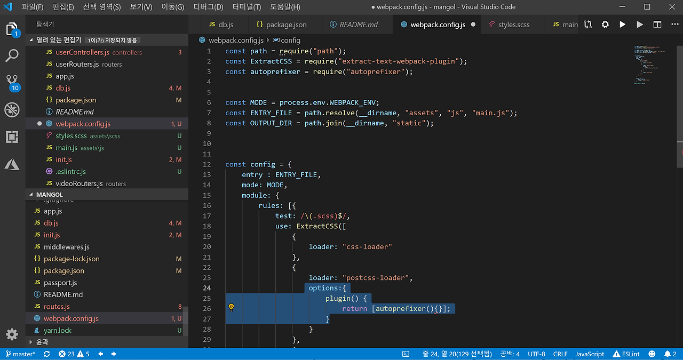The height and width of the screenshot is (360, 683).
Task: Click the ESLint warning status item
Action: coord(626,354)
